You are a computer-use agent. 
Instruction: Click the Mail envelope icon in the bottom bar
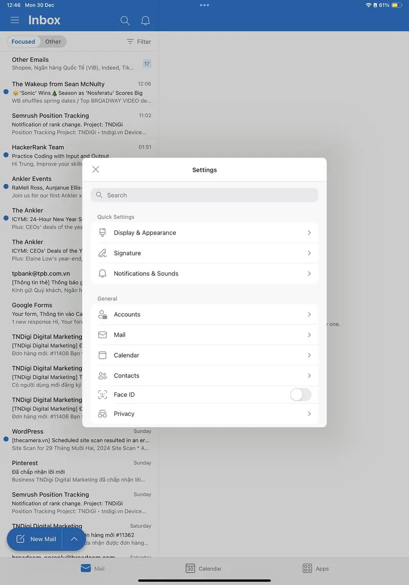(86, 568)
